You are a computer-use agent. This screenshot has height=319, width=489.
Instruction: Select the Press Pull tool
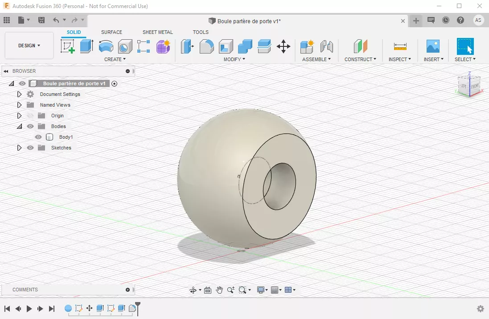(187, 46)
